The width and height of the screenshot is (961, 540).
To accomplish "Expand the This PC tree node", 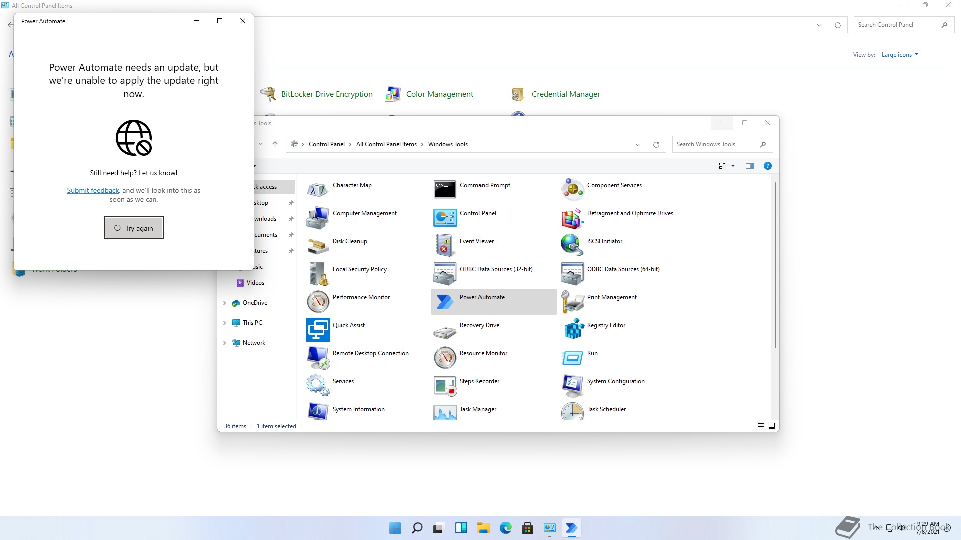I will 224,323.
